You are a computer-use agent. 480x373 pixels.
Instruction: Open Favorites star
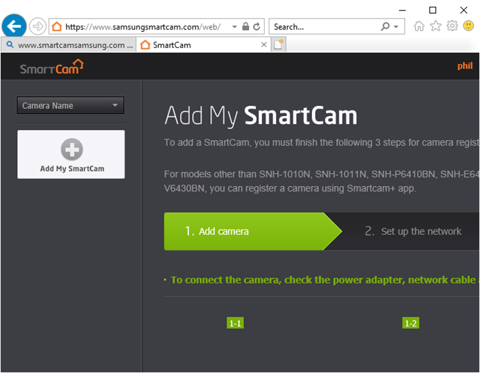pos(436,27)
